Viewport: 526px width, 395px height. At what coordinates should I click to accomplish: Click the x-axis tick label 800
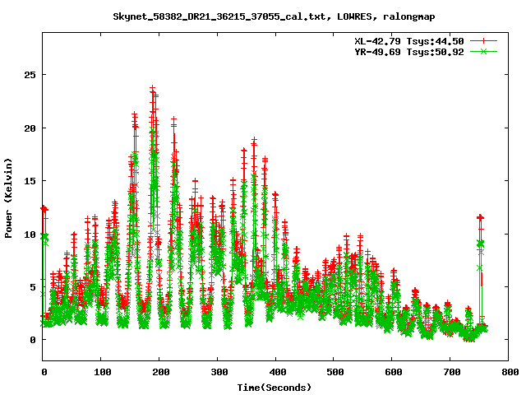510,372
